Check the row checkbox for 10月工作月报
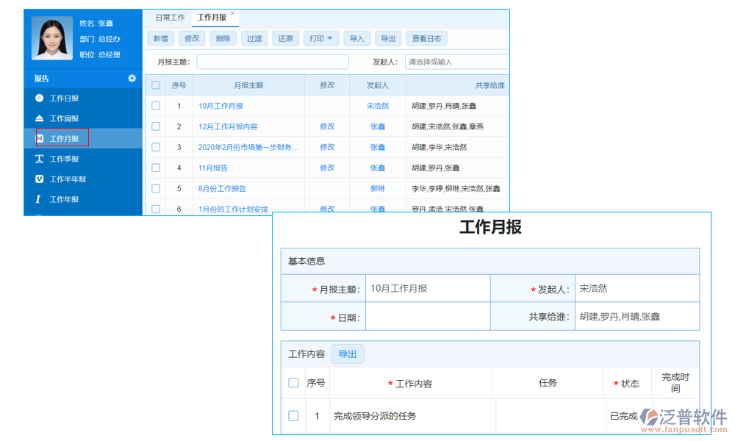This screenshot has width=735, height=441. click(156, 105)
